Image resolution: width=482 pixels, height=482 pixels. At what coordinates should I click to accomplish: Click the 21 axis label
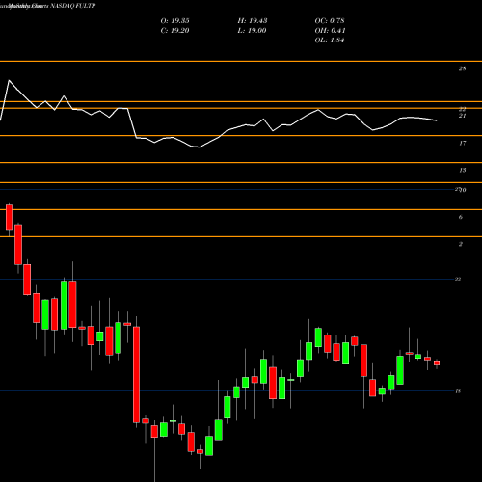pyautogui.click(x=462, y=116)
